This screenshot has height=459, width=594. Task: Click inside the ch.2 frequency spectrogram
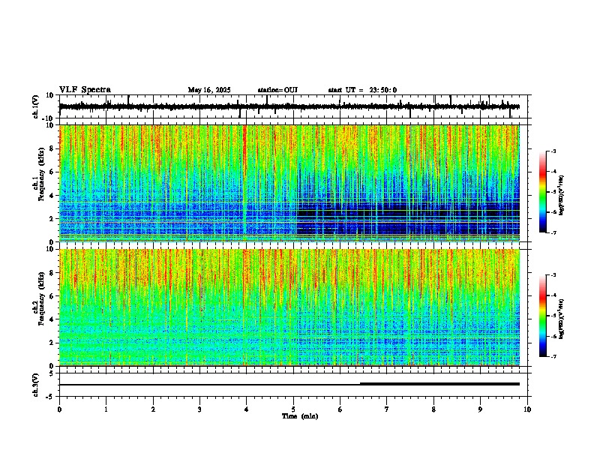pos(289,307)
